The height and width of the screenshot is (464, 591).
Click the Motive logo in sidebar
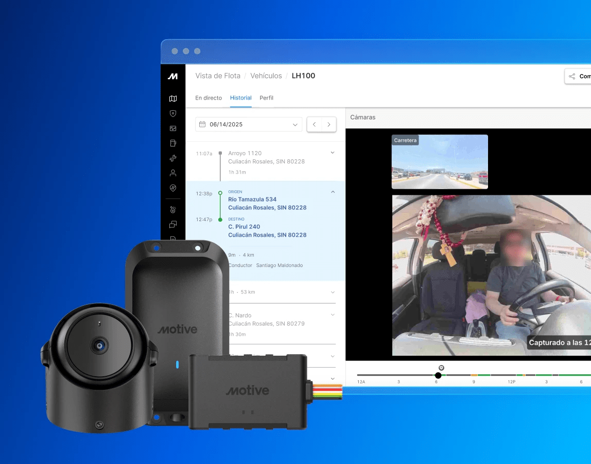[x=173, y=76]
